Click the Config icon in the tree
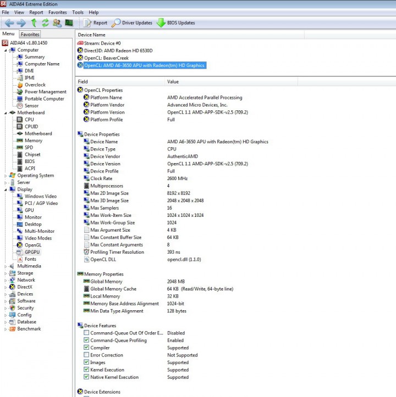The width and height of the screenshot is (396, 397). pos(12,315)
